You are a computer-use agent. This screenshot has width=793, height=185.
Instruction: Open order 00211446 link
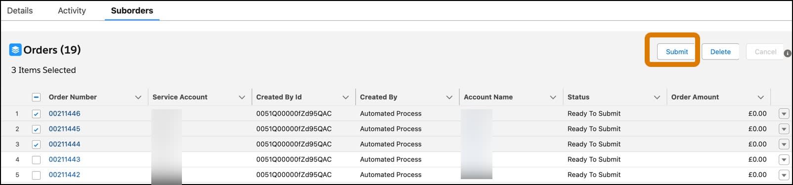[x=64, y=114]
